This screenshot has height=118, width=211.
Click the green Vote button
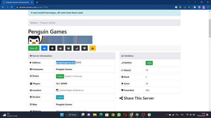pyautogui.click(x=34, y=48)
